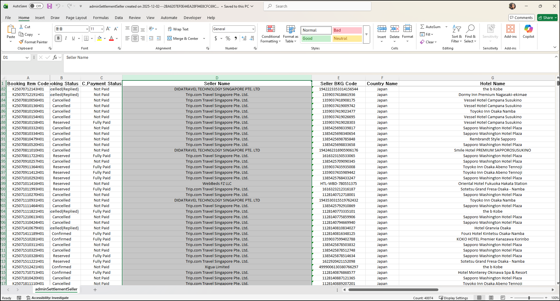Toggle Wrap Text for selected cells
560x301 pixels.
coord(178,29)
